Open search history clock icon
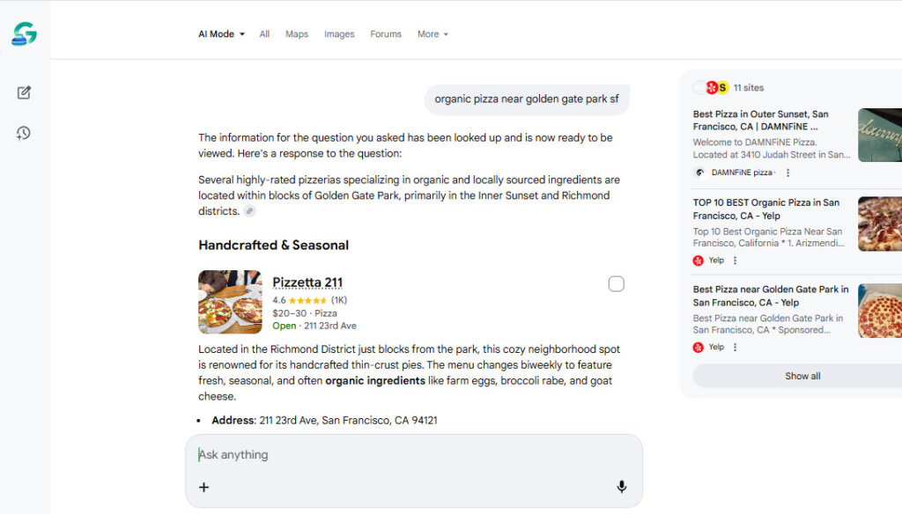This screenshot has width=902, height=514. tap(24, 133)
